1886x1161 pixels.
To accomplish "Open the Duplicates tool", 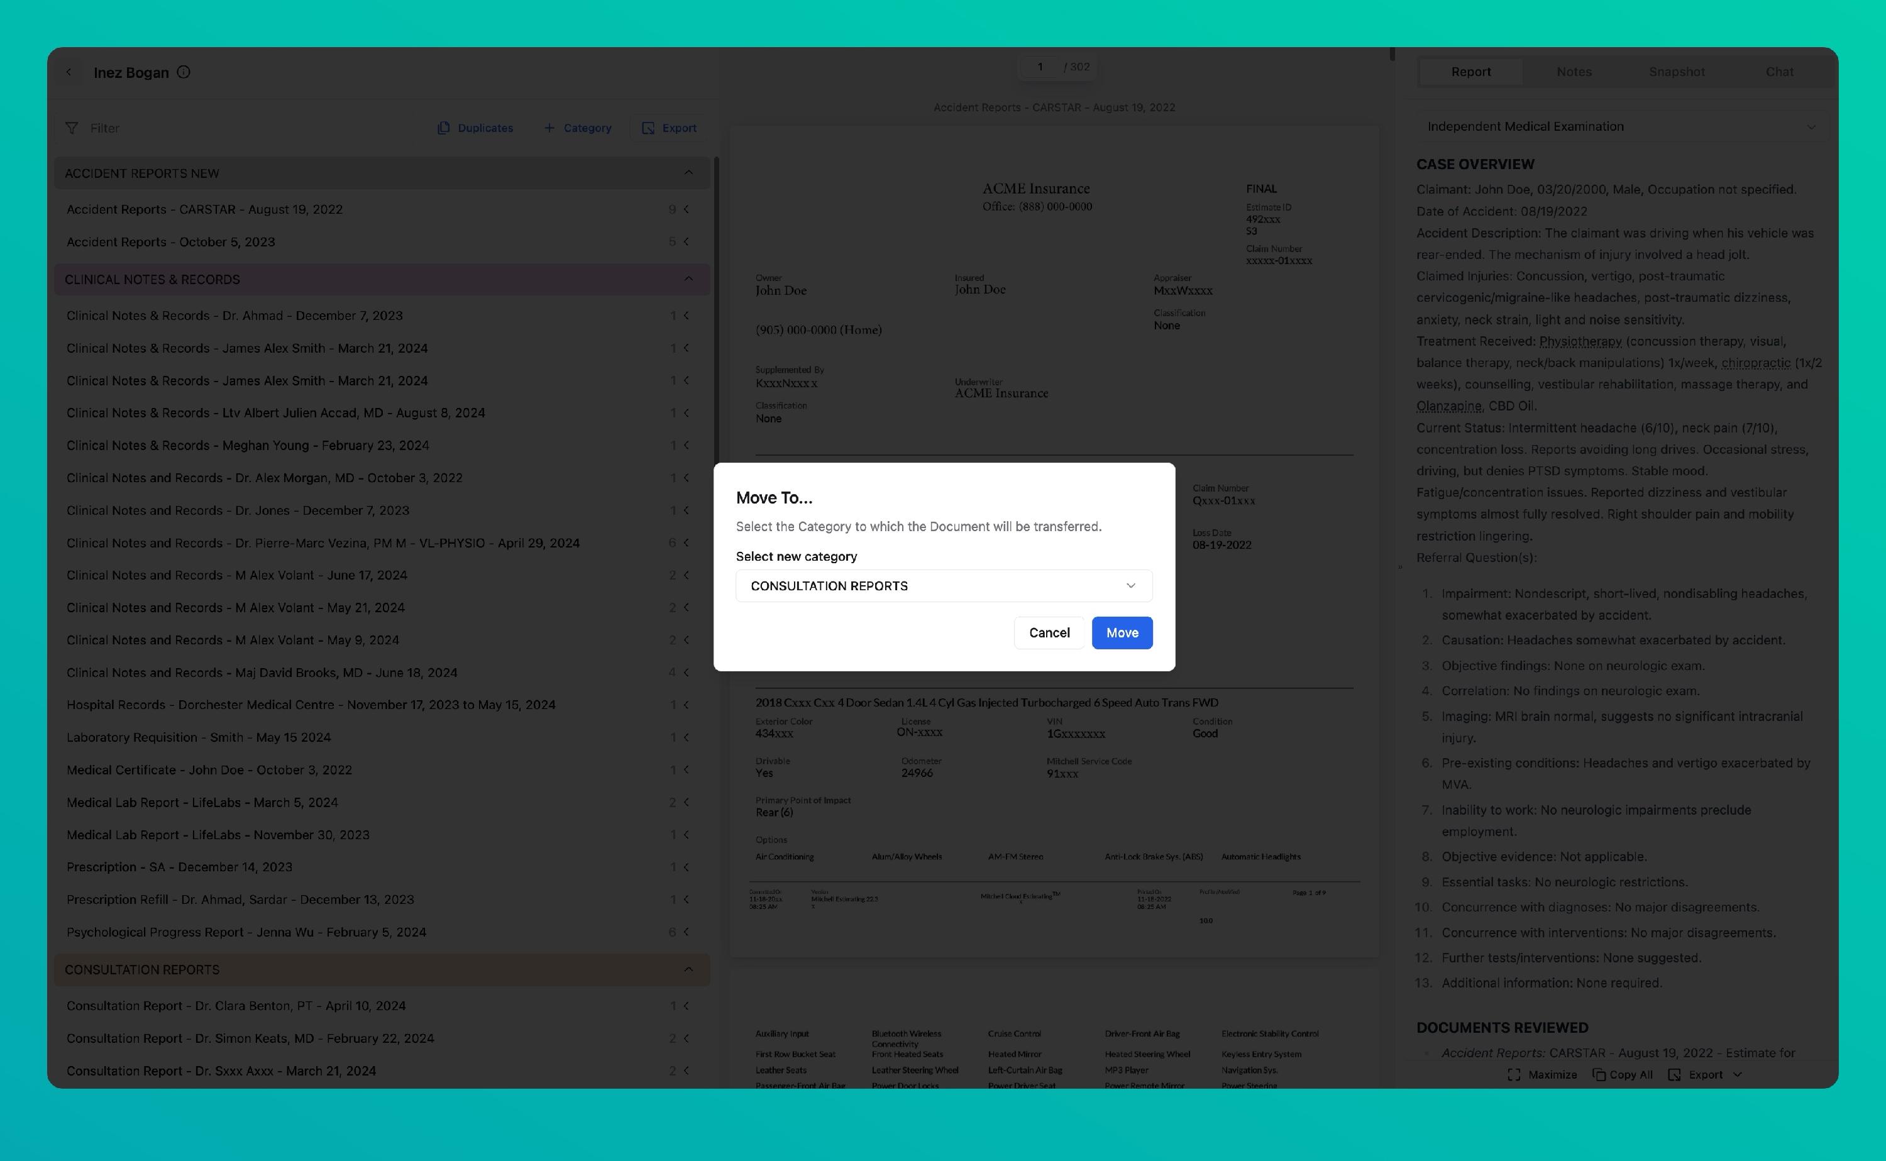I will pyautogui.click(x=475, y=128).
